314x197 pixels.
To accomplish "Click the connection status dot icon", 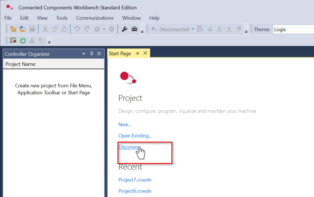I will (154, 29).
